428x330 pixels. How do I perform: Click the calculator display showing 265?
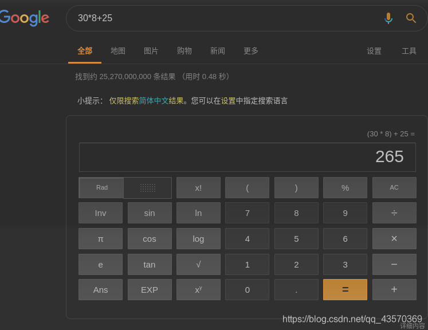coord(248,157)
